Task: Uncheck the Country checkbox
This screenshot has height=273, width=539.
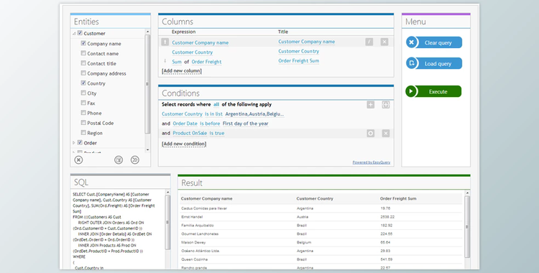Action: pos(83,83)
